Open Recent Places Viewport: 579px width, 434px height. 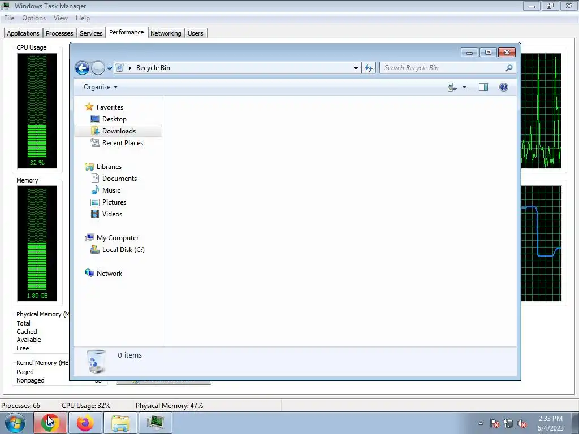(x=122, y=143)
